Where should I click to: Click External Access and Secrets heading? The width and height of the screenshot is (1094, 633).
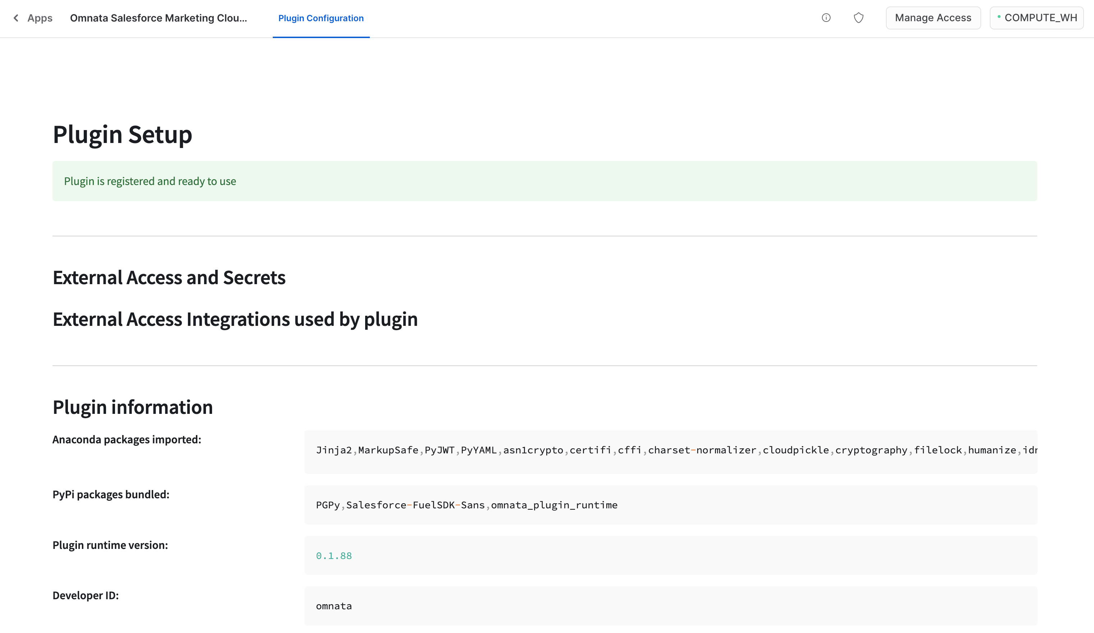(169, 278)
